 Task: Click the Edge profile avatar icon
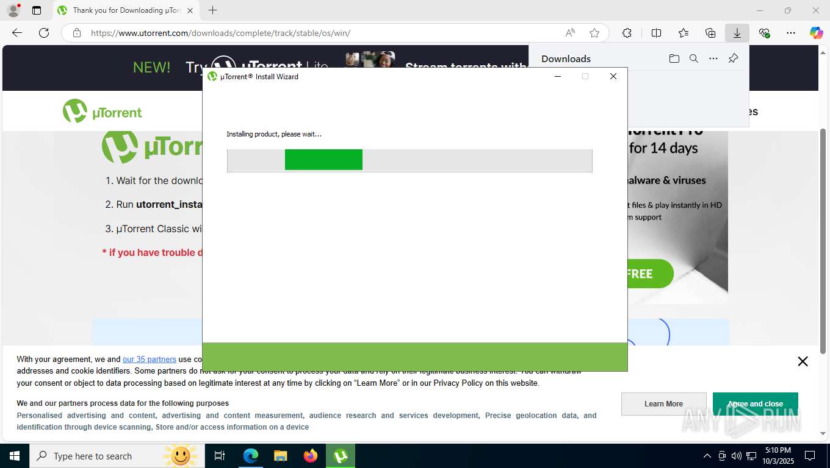tap(13, 10)
